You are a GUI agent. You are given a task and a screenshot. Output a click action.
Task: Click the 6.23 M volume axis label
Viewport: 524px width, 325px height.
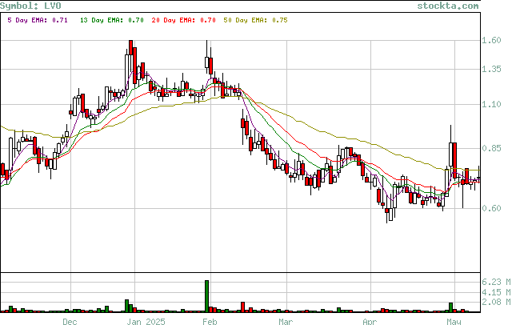[496, 282]
